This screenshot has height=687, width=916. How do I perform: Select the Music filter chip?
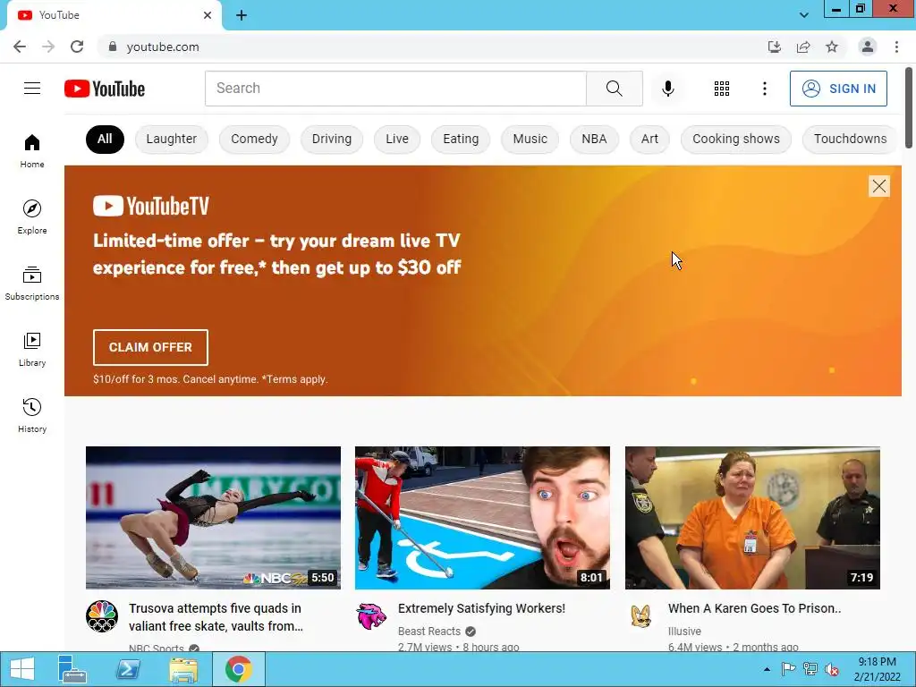tap(530, 139)
